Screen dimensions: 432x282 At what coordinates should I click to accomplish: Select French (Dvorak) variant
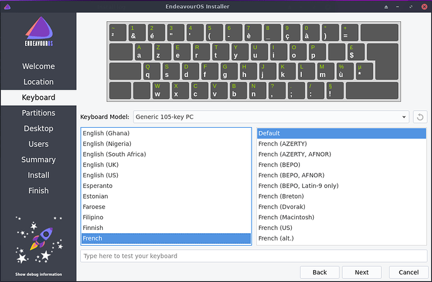point(341,207)
